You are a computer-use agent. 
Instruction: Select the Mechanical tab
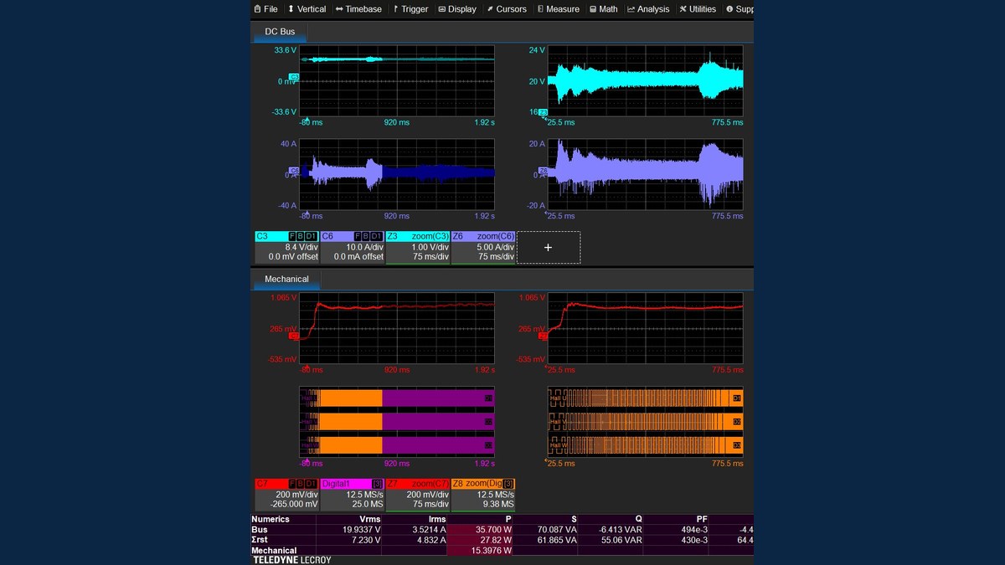point(286,279)
